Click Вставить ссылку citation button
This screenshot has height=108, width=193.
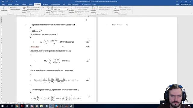point(48,10)
